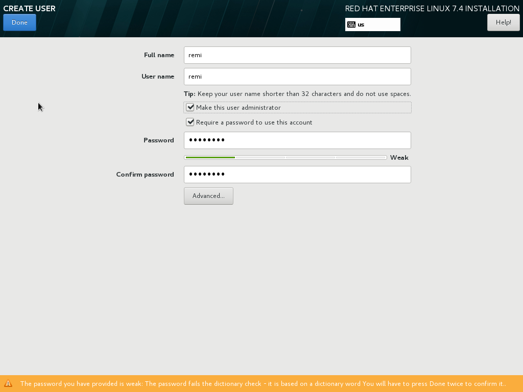Focus the User name input field

[297, 77]
